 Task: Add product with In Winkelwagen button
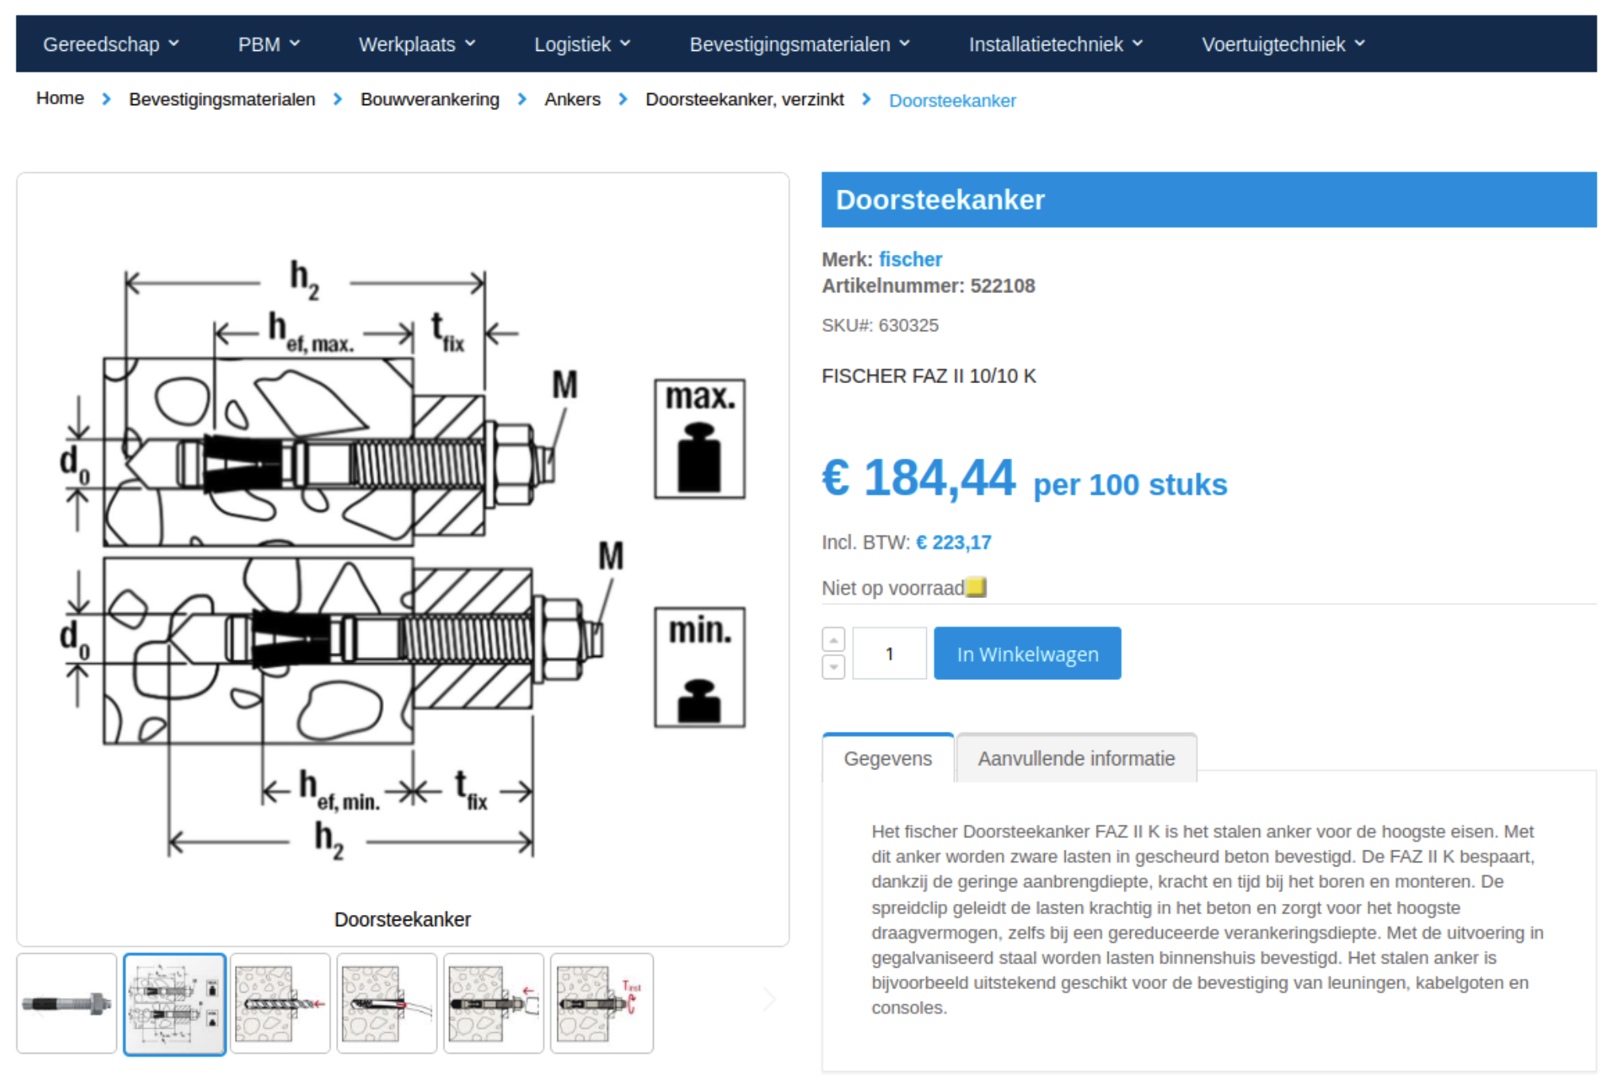pos(1027,654)
